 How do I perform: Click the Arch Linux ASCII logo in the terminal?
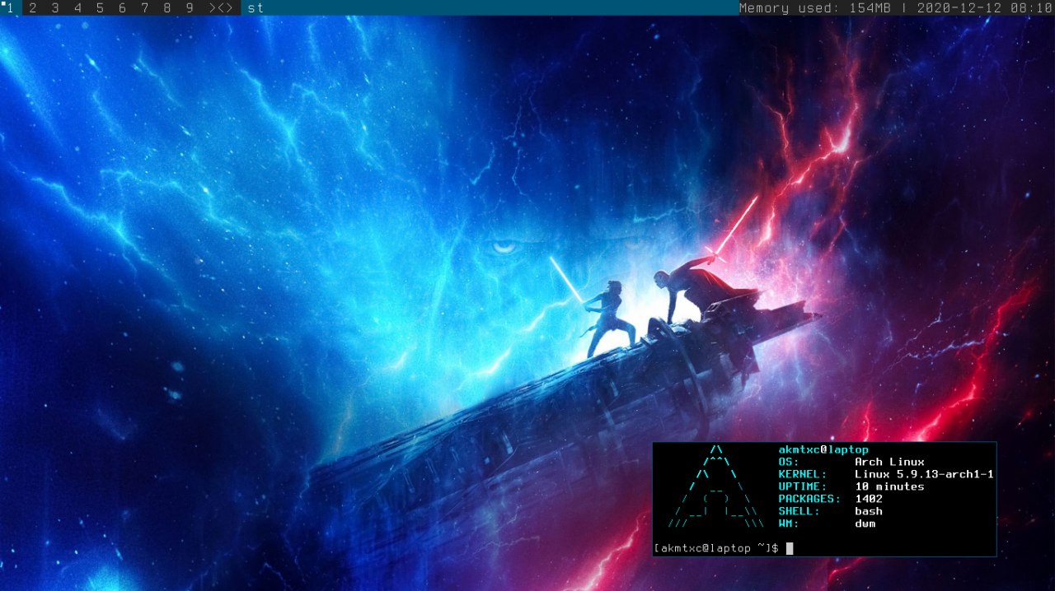tap(715, 486)
